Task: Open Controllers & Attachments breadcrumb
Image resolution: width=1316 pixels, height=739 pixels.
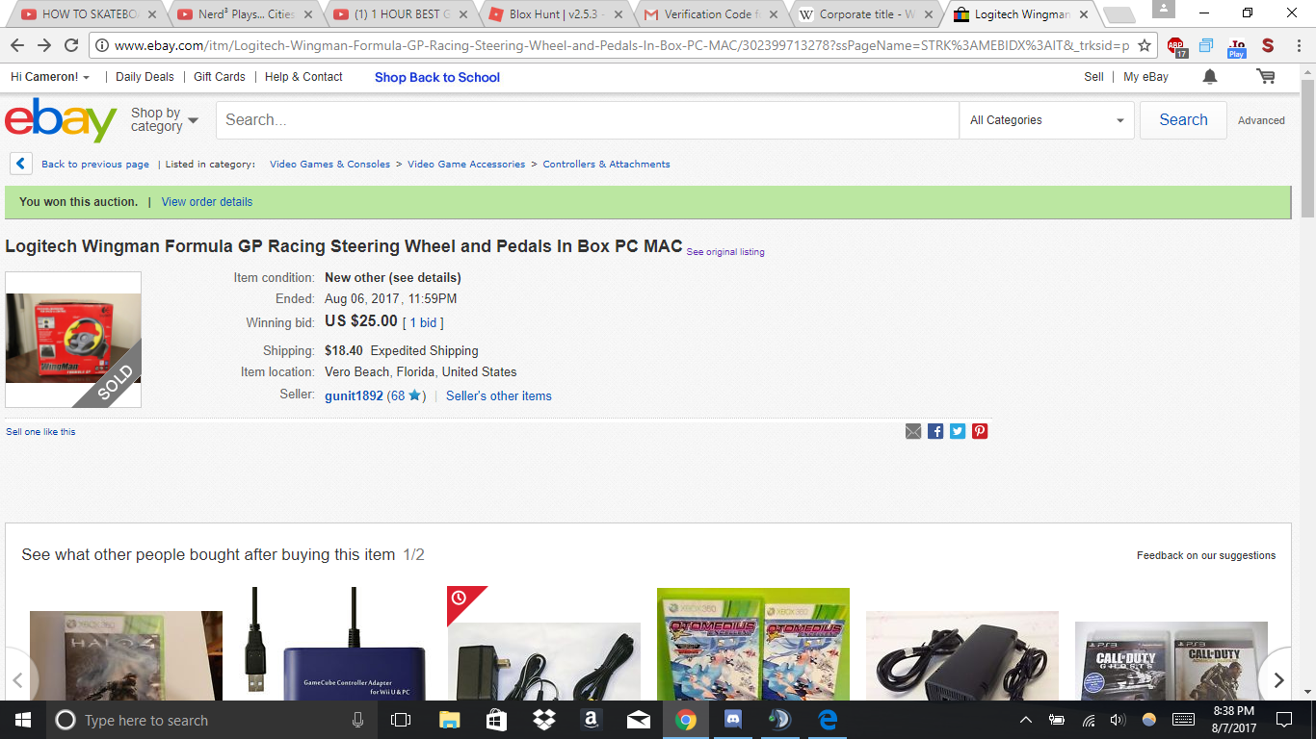Action: [x=606, y=165]
